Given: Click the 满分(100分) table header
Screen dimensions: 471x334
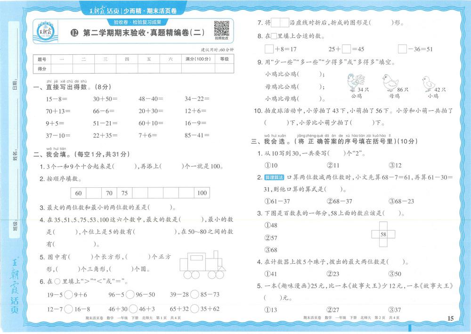Looking at the screenshot, I should pos(198,59).
